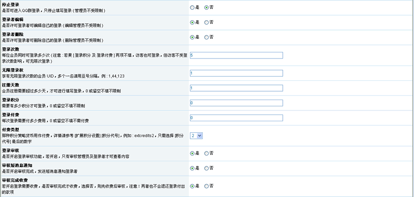Viewport: 414px width, 197px height.
Task: Focus the 注册天数 input box
Action: pyautogui.click(x=236, y=88)
